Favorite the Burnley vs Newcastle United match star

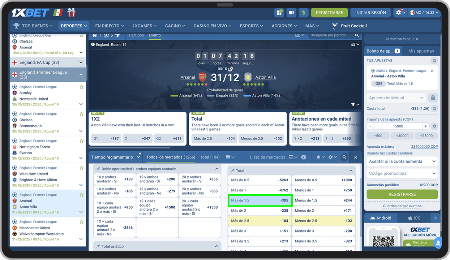point(81,87)
